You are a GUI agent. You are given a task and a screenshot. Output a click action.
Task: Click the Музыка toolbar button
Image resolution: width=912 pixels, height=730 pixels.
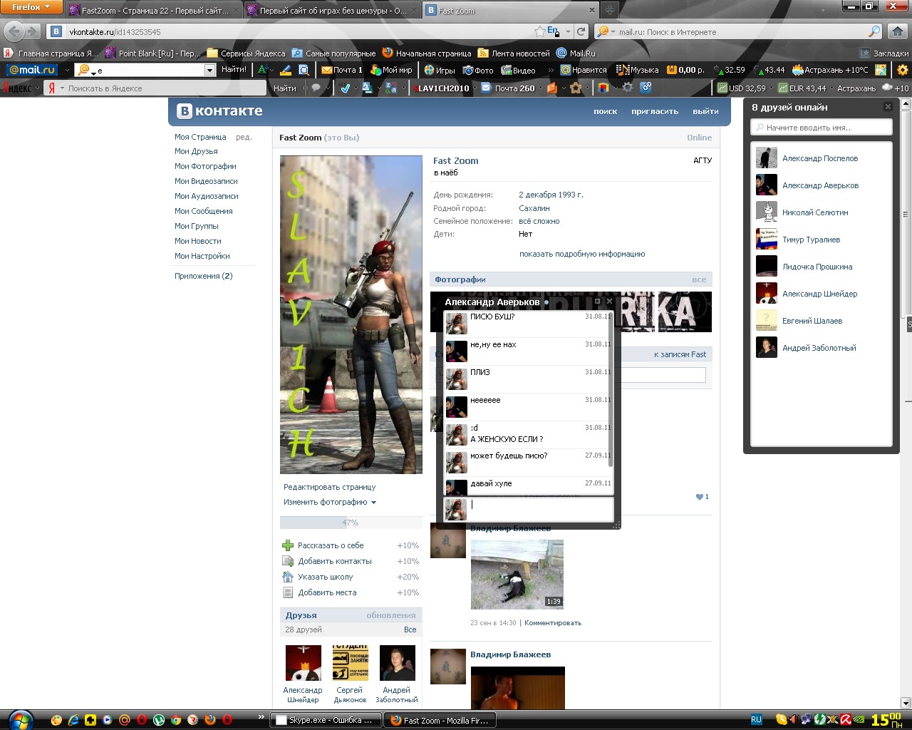point(638,70)
